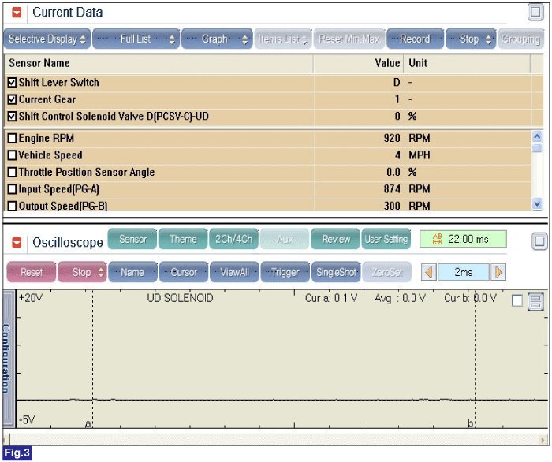Select the 920 RPM engine value
The image size is (552, 462).
[392, 138]
